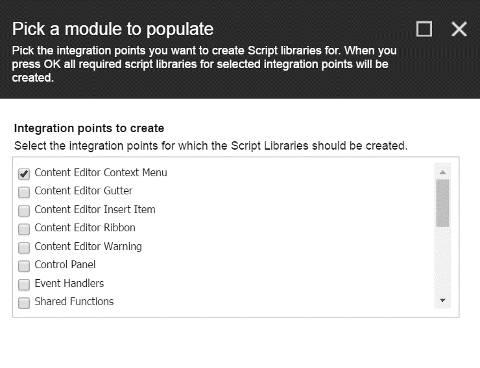Click the Shared Functions label text
This screenshot has height=368, width=480.
[x=74, y=302]
